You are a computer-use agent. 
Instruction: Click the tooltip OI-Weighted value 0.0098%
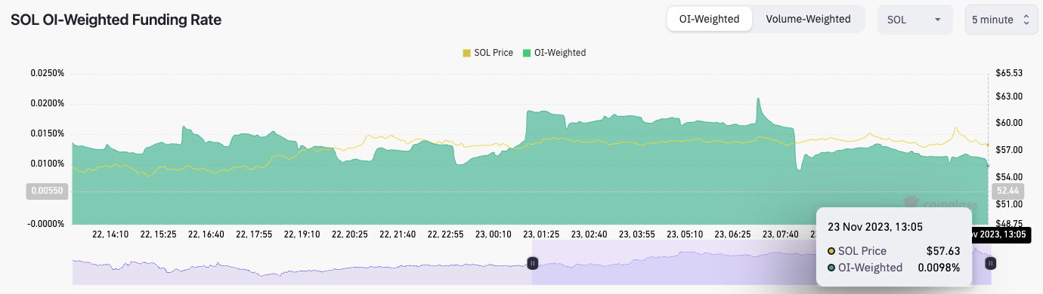point(939,268)
